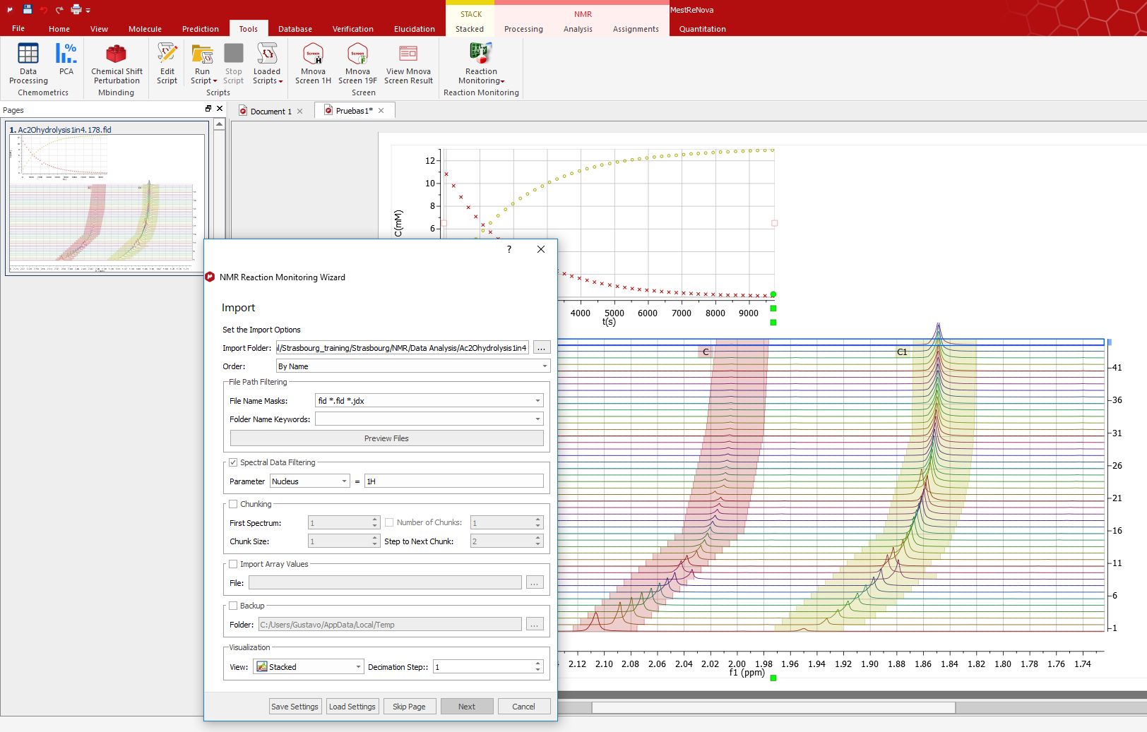Launch the PCA analysis tool
Viewport: 1147px width, 732px height.
(66, 59)
